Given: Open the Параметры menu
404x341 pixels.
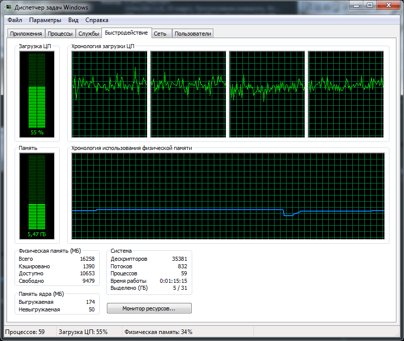Looking at the screenshot, I should tap(45, 20).
